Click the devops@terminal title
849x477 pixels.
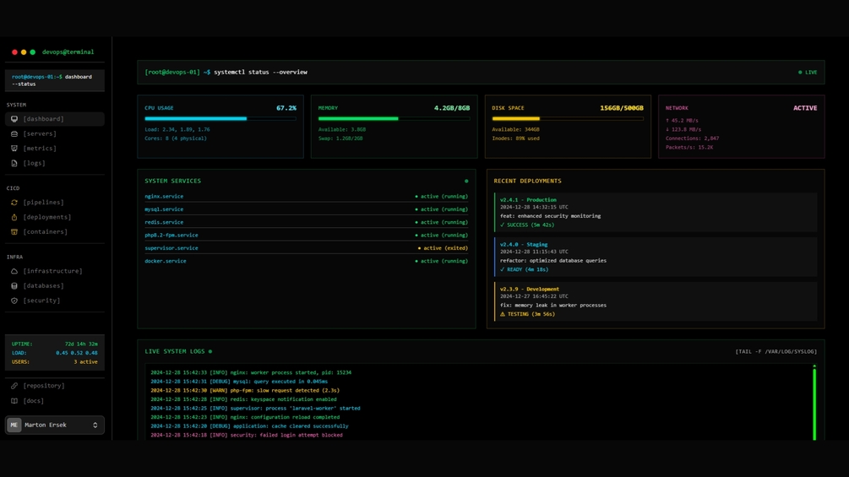click(x=68, y=51)
